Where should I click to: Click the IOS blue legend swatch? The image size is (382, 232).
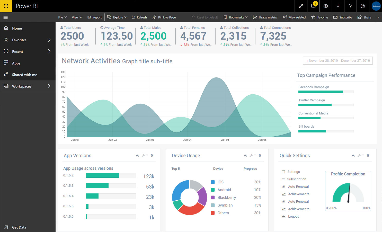click(213, 182)
